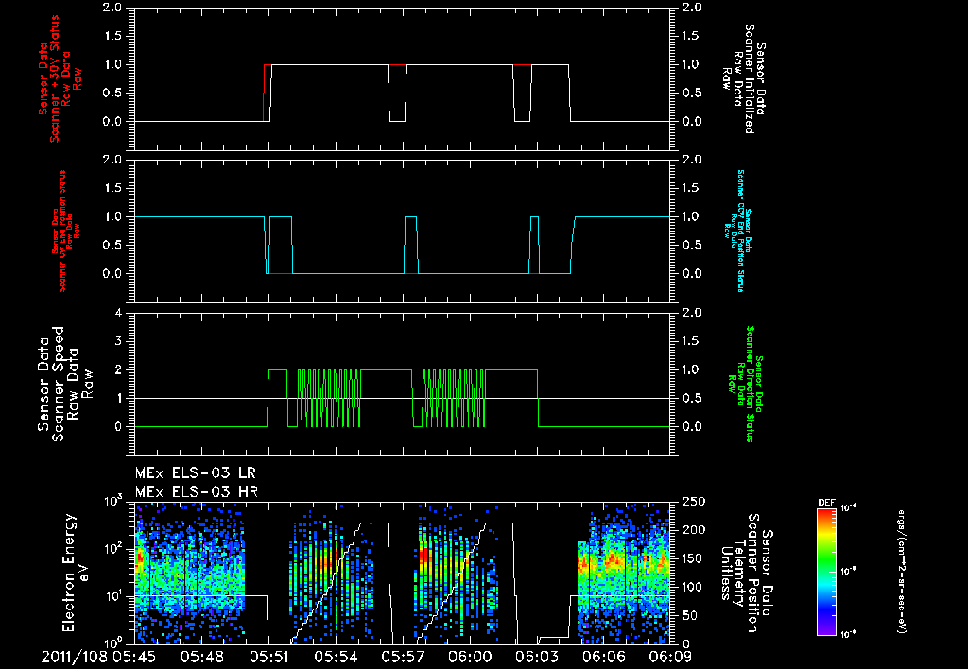Click the "06:09" time tick label
The image size is (968, 669).
tap(669, 657)
